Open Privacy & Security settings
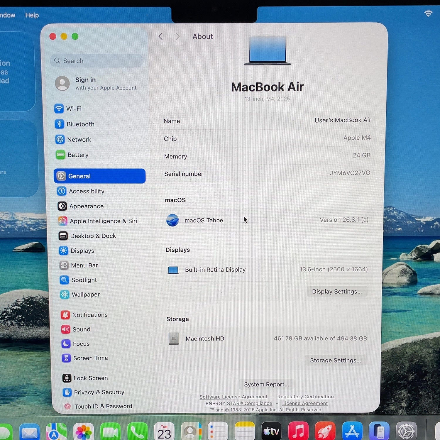This screenshot has height=440, width=440. click(x=94, y=392)
